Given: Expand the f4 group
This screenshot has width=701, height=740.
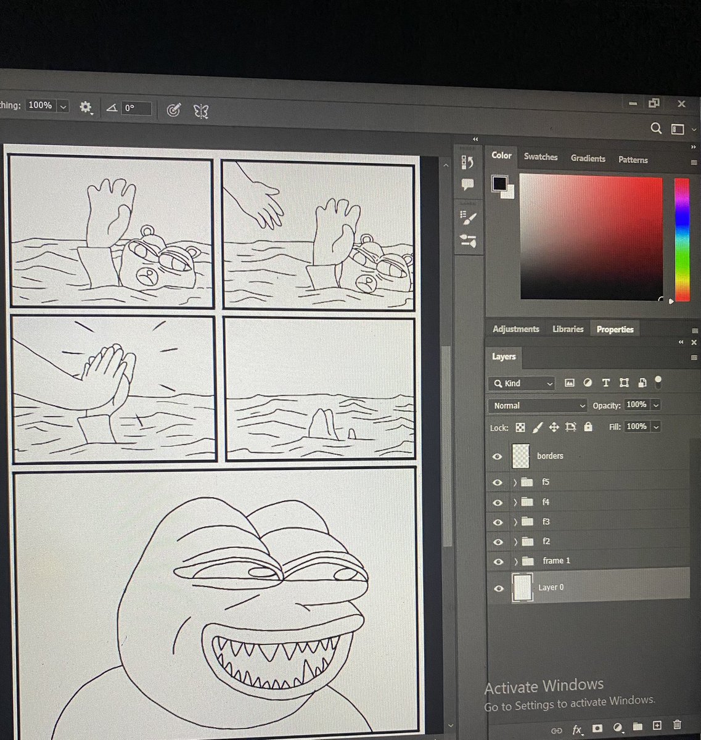Looking at the screenshot, I should click(515, 503).
